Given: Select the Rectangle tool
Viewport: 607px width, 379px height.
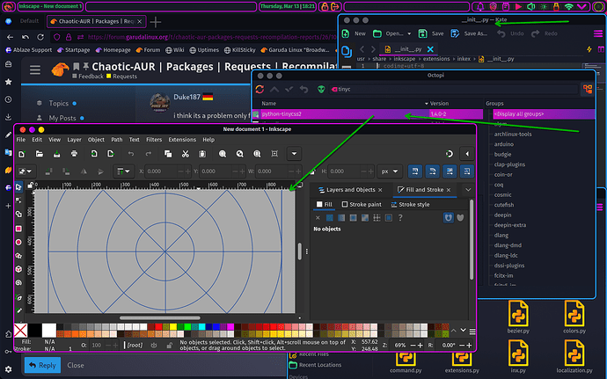Looking at the screenshot, I should (x=18, y=229).
